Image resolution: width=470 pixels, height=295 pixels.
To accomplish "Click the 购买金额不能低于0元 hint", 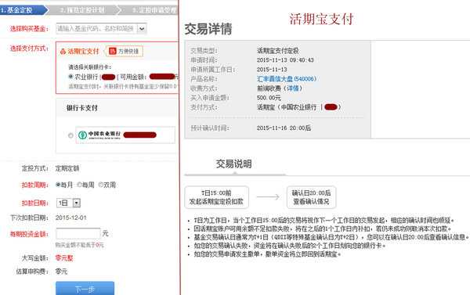I will click(79, 245).
